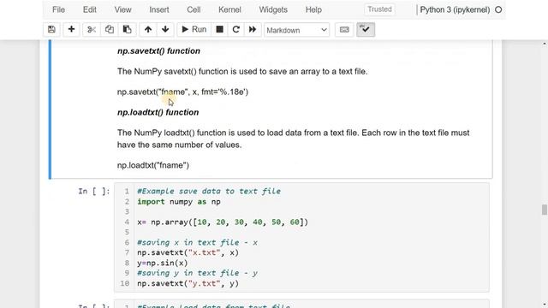Paste cells below icon
The width and height of the screenshot is (548, 308).
(x=127, y=30)
